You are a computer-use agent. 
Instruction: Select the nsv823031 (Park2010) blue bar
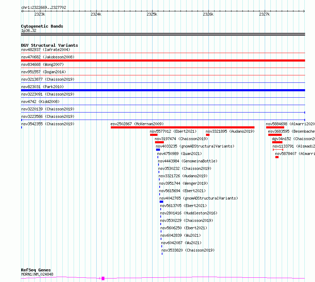(163, 90)
